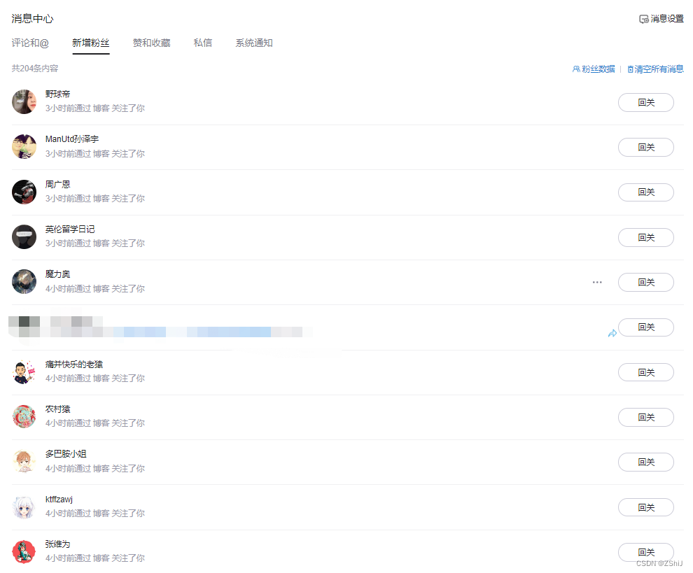The height and width of the screenshot is (573, 693).
Task: Follow back 野球帝 with 回关
Action: pos(645,102)
